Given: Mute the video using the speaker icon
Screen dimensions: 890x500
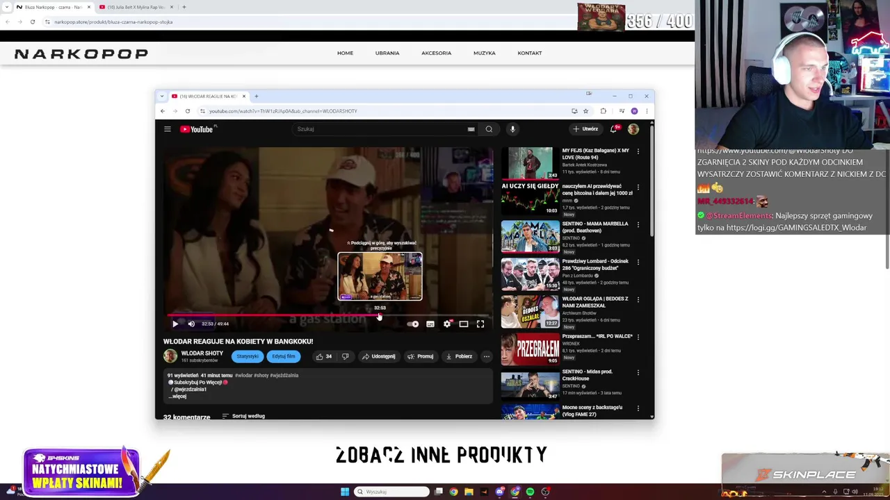Looking at the screenshot, I should coord(191,324).
